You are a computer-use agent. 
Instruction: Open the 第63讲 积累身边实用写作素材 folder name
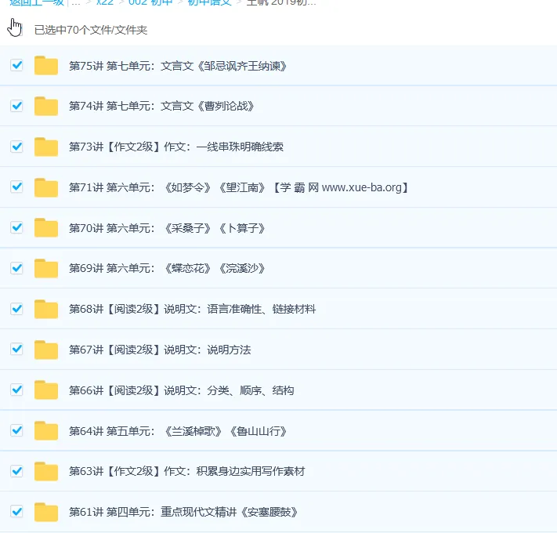186,472
